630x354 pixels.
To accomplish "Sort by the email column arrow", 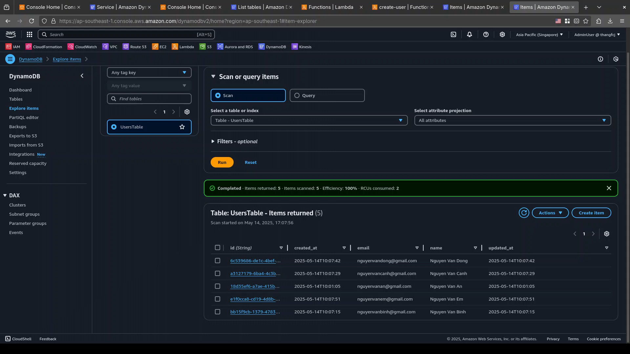I will click(x=417, y=248).
